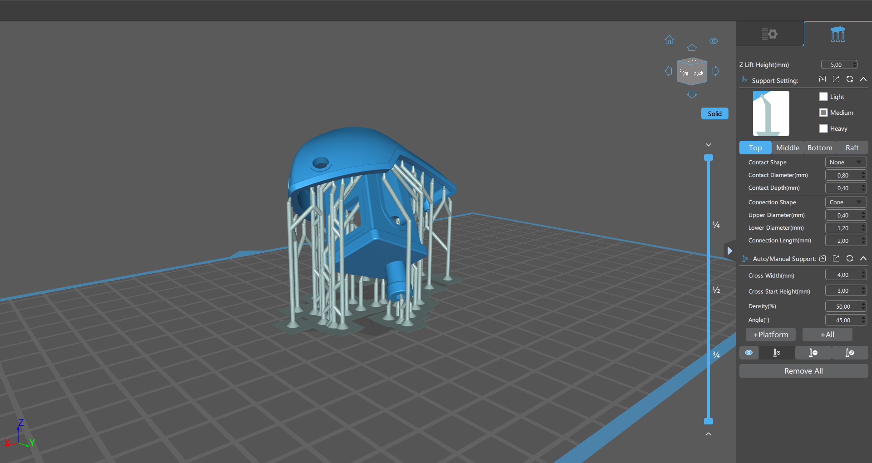This screenshot has height=463, width=872.
Task: Click the +All button
Action: (827, 335)
